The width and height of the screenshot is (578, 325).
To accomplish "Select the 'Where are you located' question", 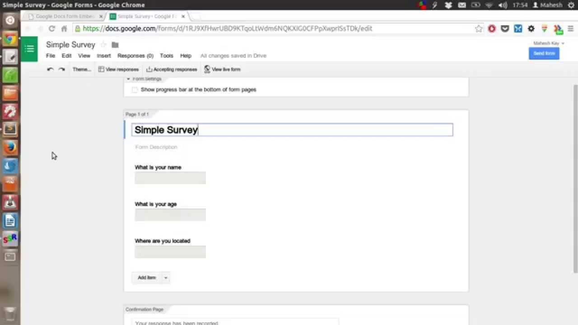I will coord(163,241).
